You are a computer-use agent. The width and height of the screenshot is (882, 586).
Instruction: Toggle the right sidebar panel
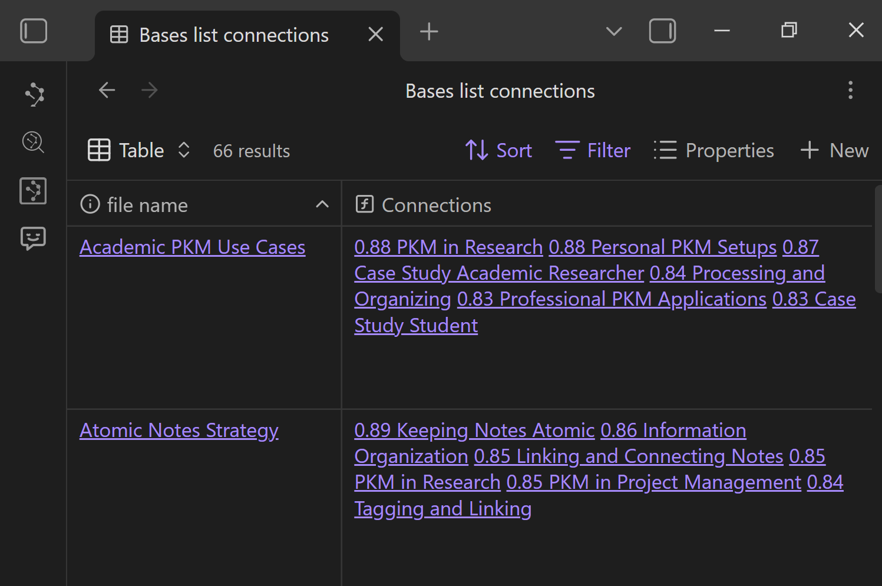pos(662,31)
